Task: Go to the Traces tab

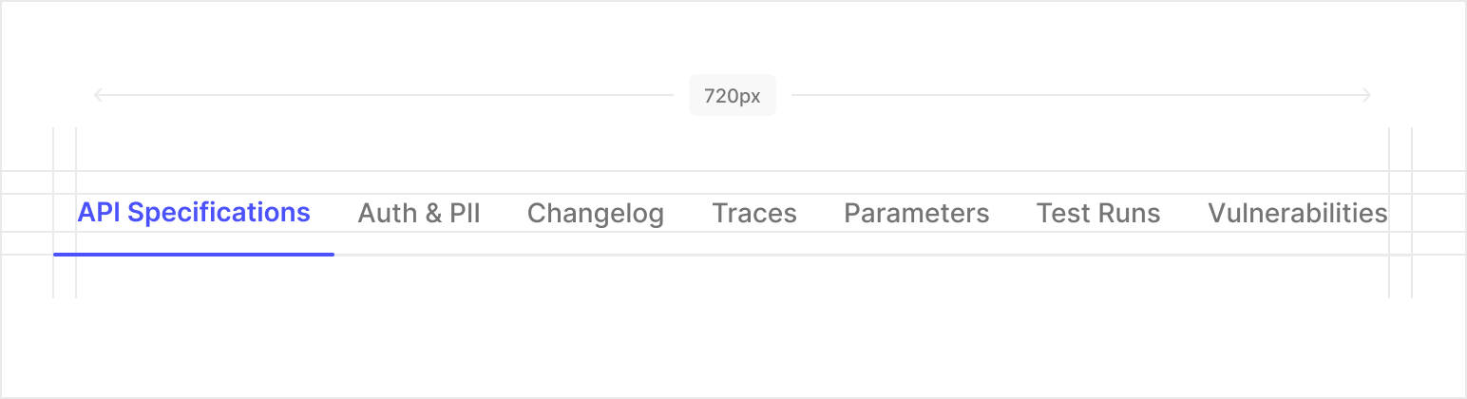Action: [x=754, y=214]
